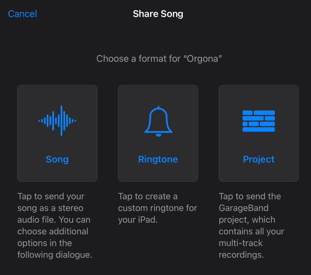Click the custom ringtone description text
This screenshot has width=311, height=275.
(x=158, y=208)
